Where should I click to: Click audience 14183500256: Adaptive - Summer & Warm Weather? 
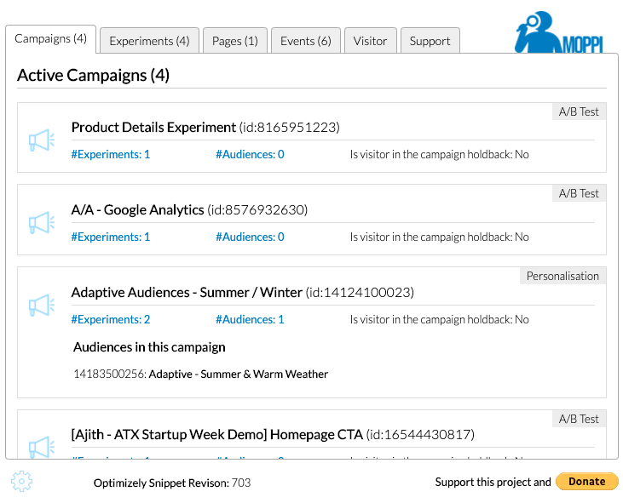pos(201,374)
